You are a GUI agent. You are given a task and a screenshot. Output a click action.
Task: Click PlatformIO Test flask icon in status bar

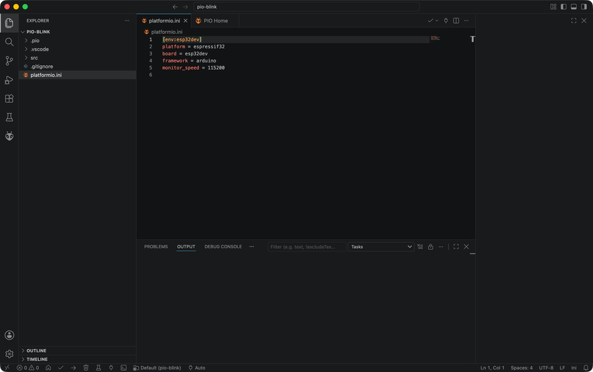(98, 368)
